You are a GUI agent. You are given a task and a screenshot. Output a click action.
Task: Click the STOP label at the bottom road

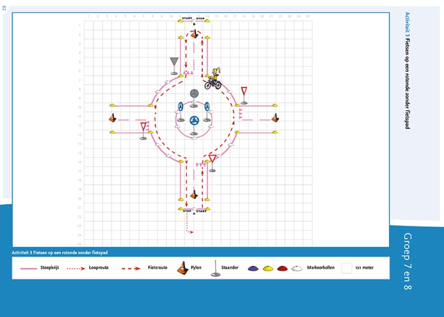[x=187, y=211]
